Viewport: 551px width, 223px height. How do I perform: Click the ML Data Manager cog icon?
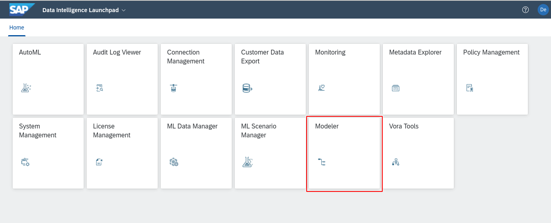pyautogui.click(x=174, y=162)
